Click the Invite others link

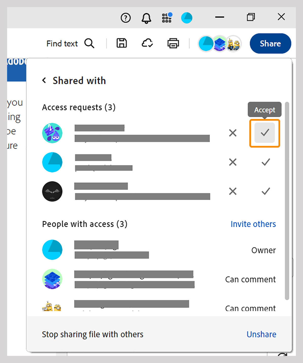click(x=253, y=224)
